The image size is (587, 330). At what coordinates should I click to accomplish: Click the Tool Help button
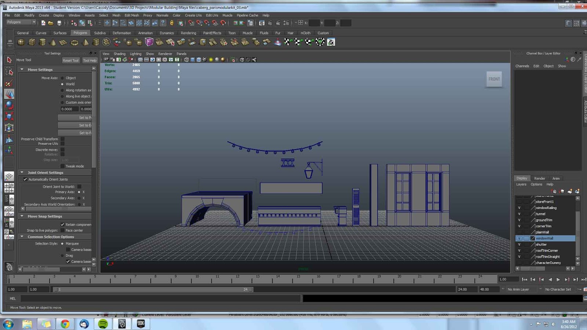90,60
